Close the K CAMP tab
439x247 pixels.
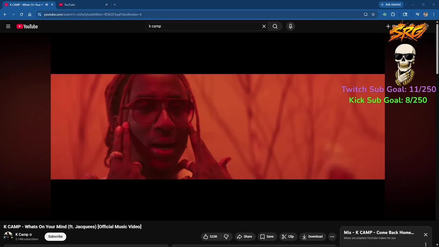[52, 5]
